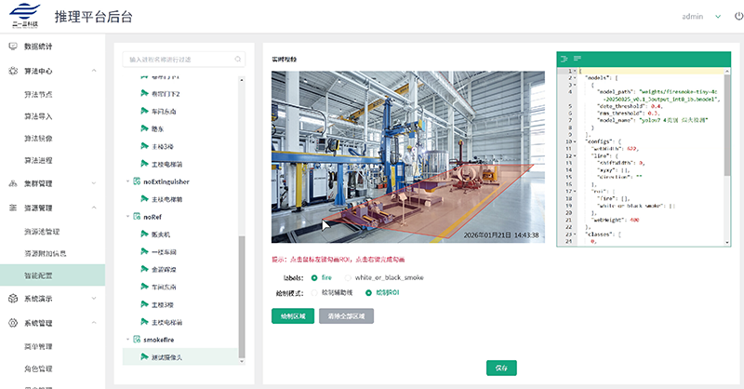Open 算法节点 in the sidebar
Screen dimensions: 744x389
[x=38, y=94]
